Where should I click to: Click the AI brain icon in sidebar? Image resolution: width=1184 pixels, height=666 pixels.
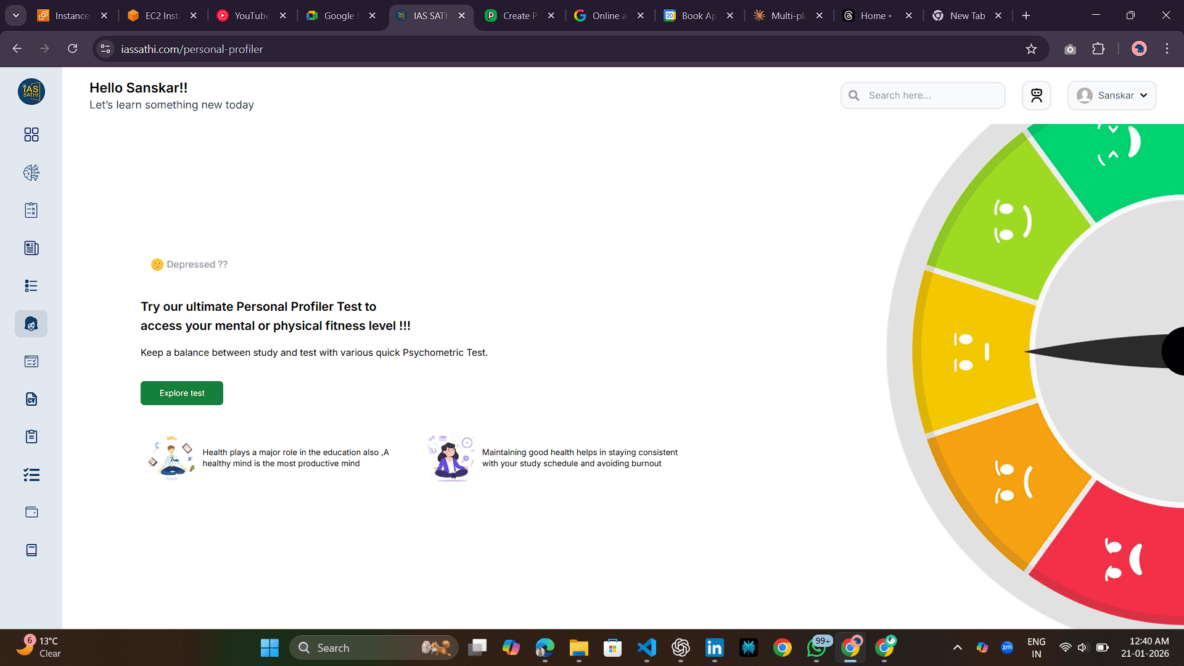(31, 173)
